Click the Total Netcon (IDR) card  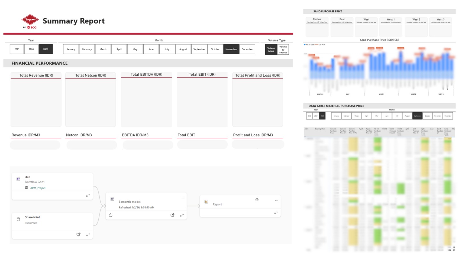91,100
